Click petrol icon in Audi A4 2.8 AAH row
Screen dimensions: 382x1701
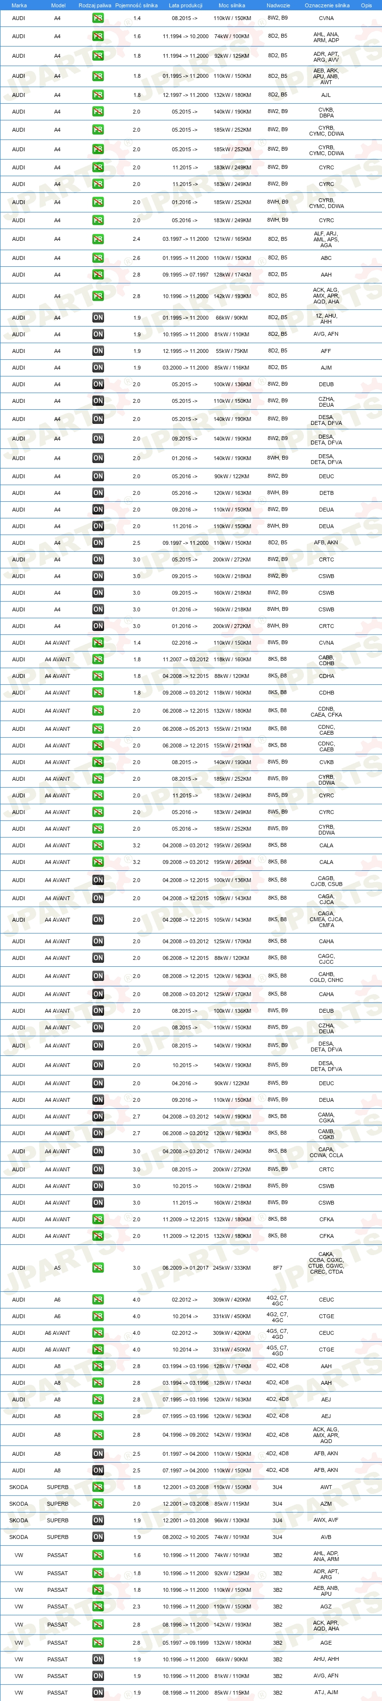click(x=98, y=275)
